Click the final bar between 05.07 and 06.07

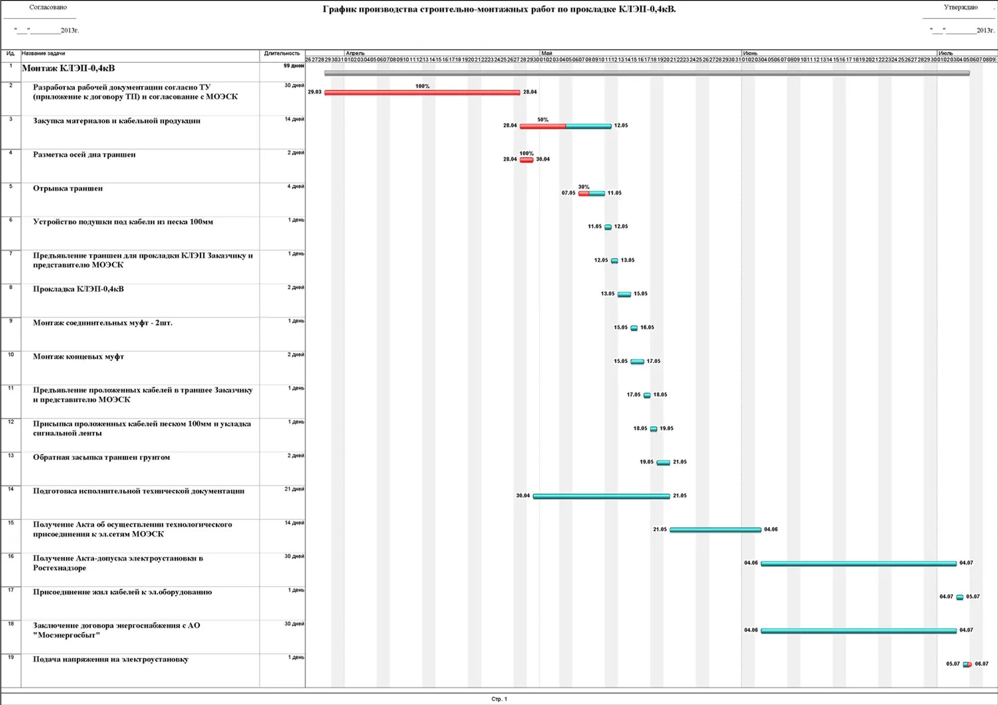tap(967, 664)
